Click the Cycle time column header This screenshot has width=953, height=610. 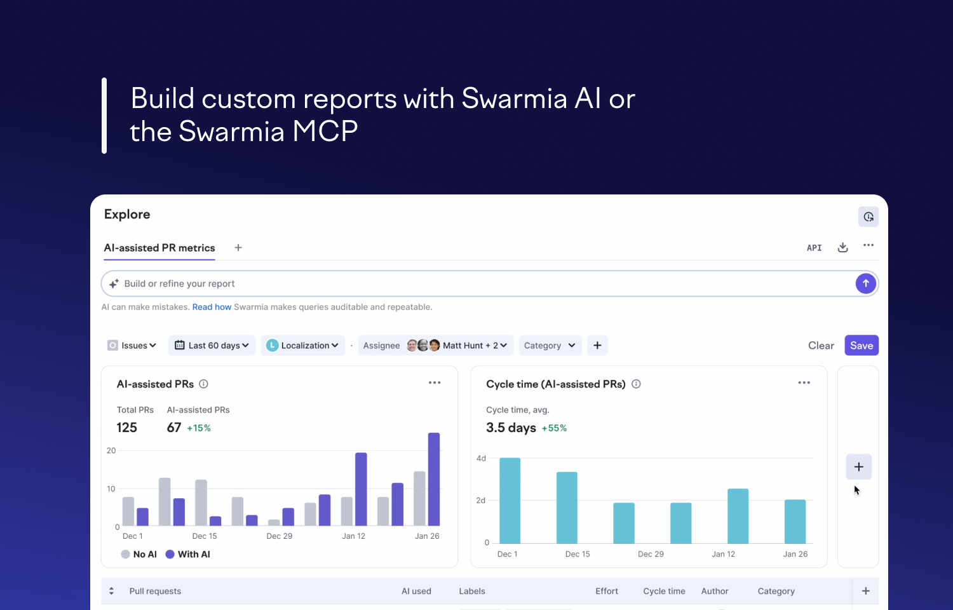tap(664, 591)
